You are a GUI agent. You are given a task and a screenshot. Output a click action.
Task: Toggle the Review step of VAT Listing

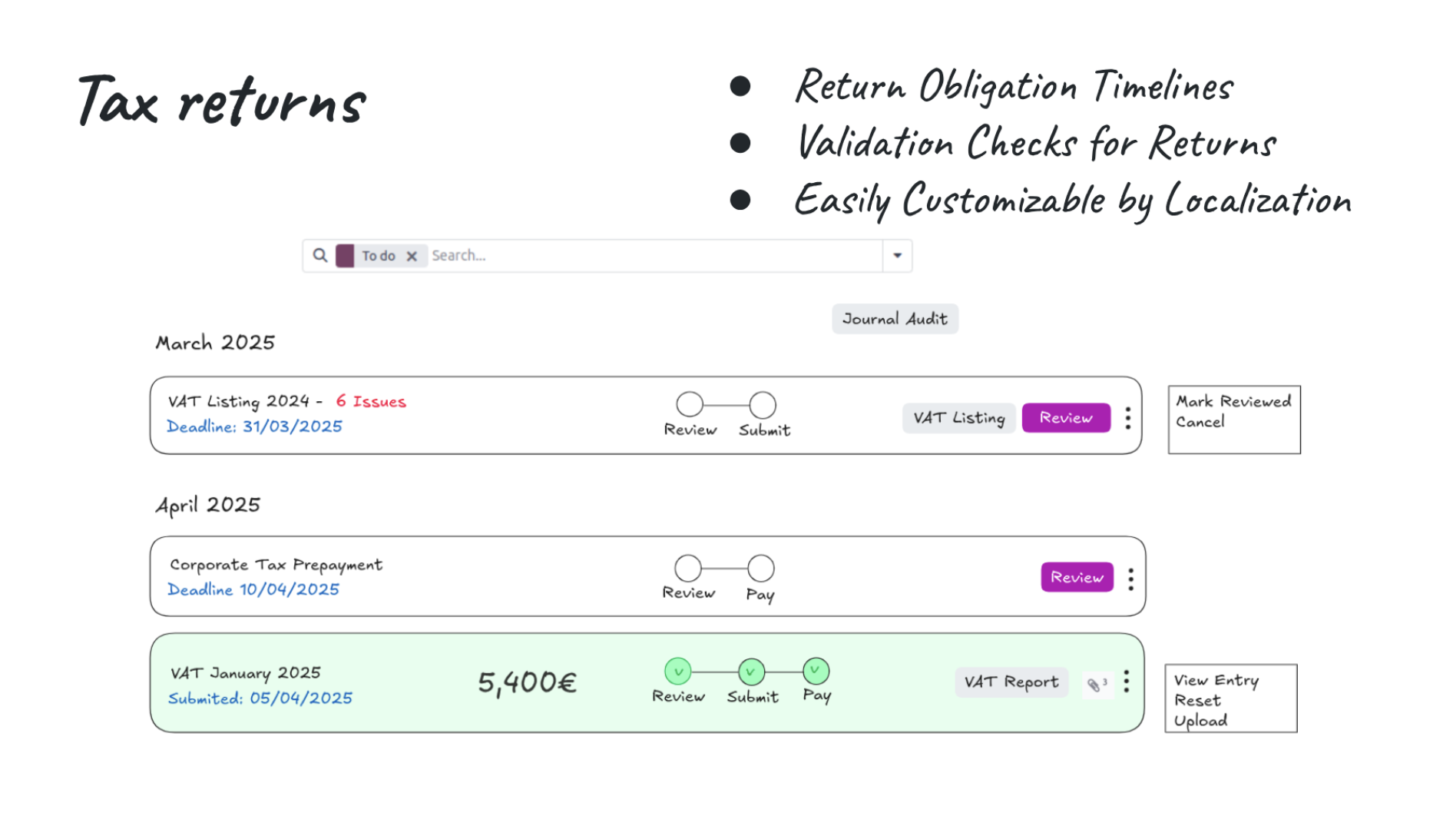click(690, 404)
